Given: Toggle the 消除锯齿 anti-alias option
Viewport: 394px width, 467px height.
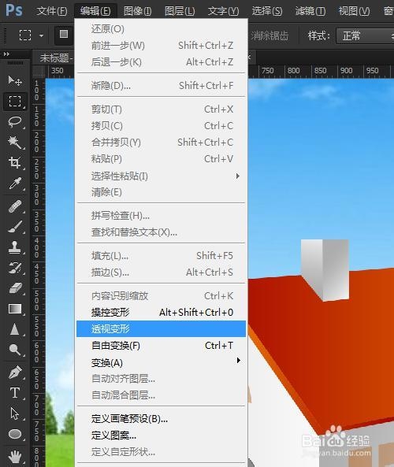Looking at the screenshot, I should pos(269,36).
